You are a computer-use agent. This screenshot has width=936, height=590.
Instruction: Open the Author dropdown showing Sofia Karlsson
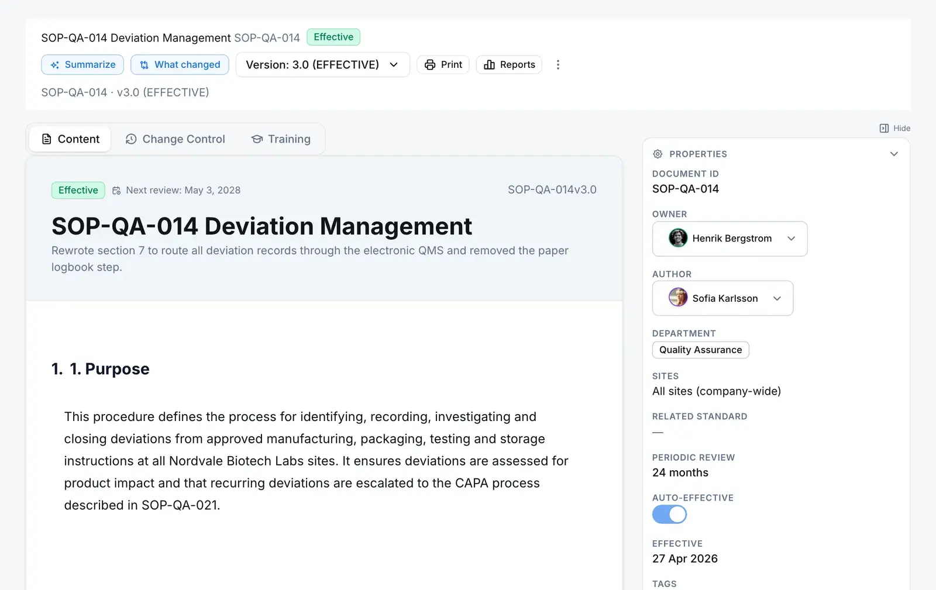(723, 298)
